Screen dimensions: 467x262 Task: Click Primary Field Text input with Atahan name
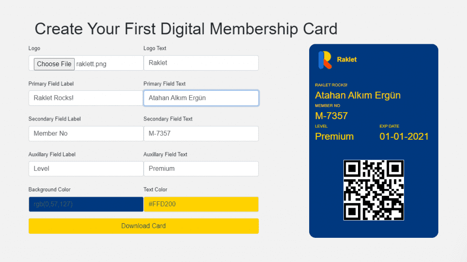201,98
